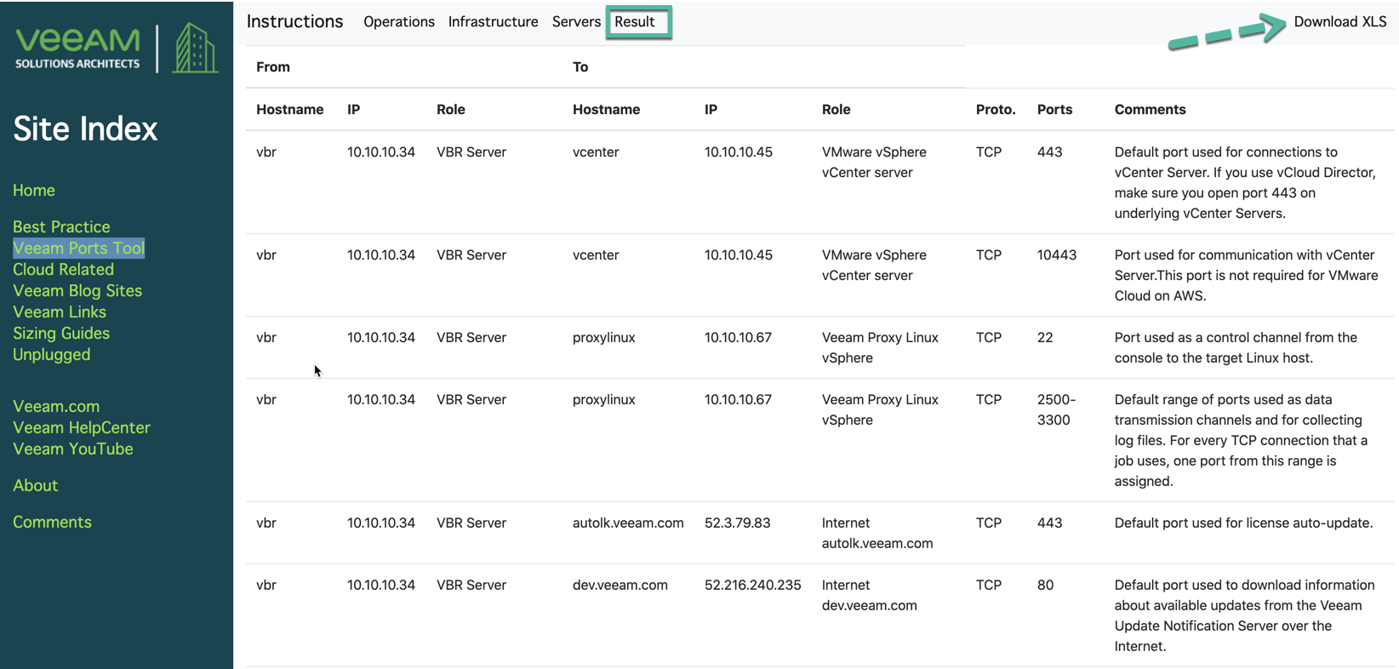Open the About page link
This screenshot has width=1399, height=669.
coord(36,485)
